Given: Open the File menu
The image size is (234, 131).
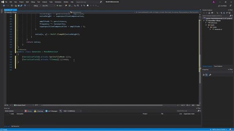Looking at the screenshot, I should tap(6, 2).
